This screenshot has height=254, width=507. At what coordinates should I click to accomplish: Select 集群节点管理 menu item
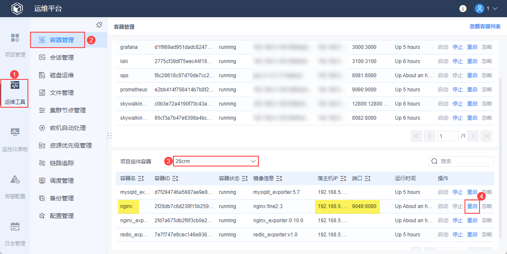(67, 111)
